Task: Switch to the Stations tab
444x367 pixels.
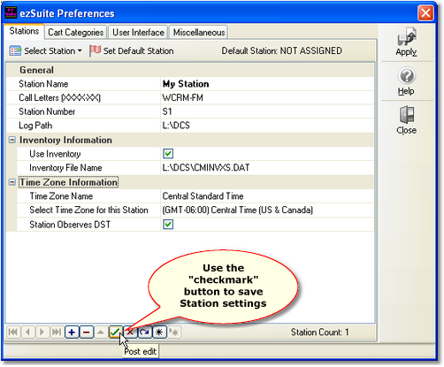Action: coord(24,31)
